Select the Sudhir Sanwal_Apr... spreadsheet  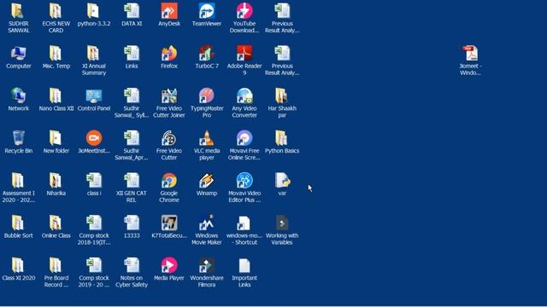pyautogui.click(x=132, y=138)
